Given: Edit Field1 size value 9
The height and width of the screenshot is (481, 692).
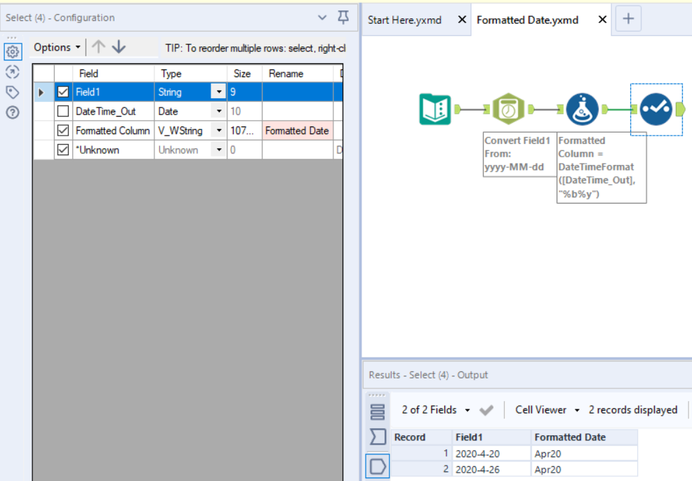Looking at the screenshot, I should 245,92.
